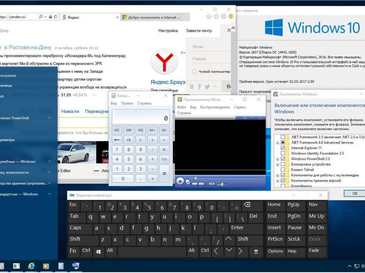This screenshot has height=273, width=365.
Task: Switch to the Яндекс browser tab
Action: pyautogui.click(x=90, y=17)
